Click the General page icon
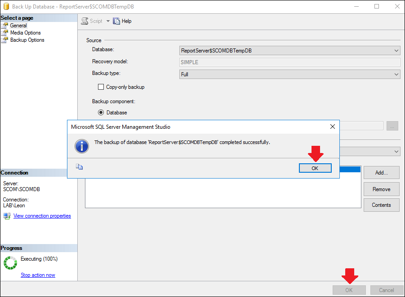The image size is (405, 297). (x=4, y=26)
